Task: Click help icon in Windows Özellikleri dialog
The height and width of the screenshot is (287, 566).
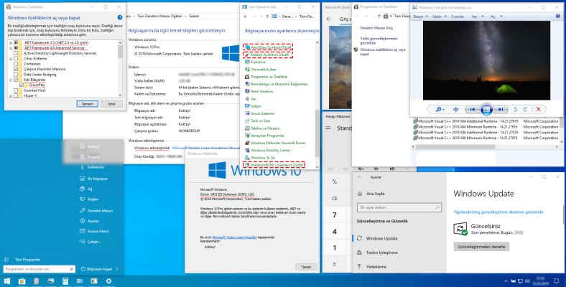Action: tap(120, 17)
